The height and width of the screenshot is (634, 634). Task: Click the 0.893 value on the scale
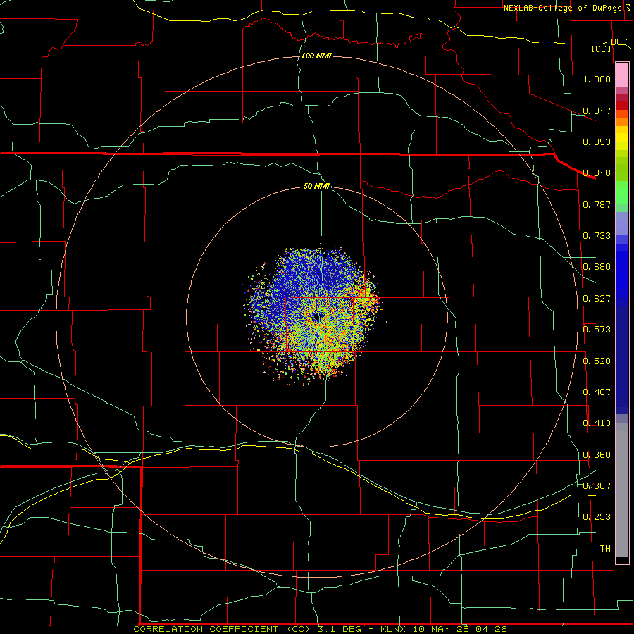597,142
